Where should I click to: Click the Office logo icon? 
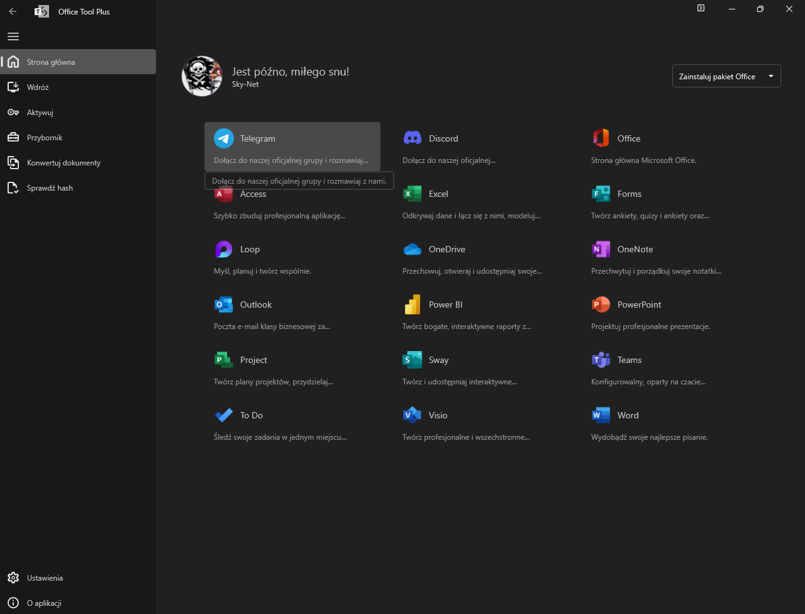[x=601, y=138]
